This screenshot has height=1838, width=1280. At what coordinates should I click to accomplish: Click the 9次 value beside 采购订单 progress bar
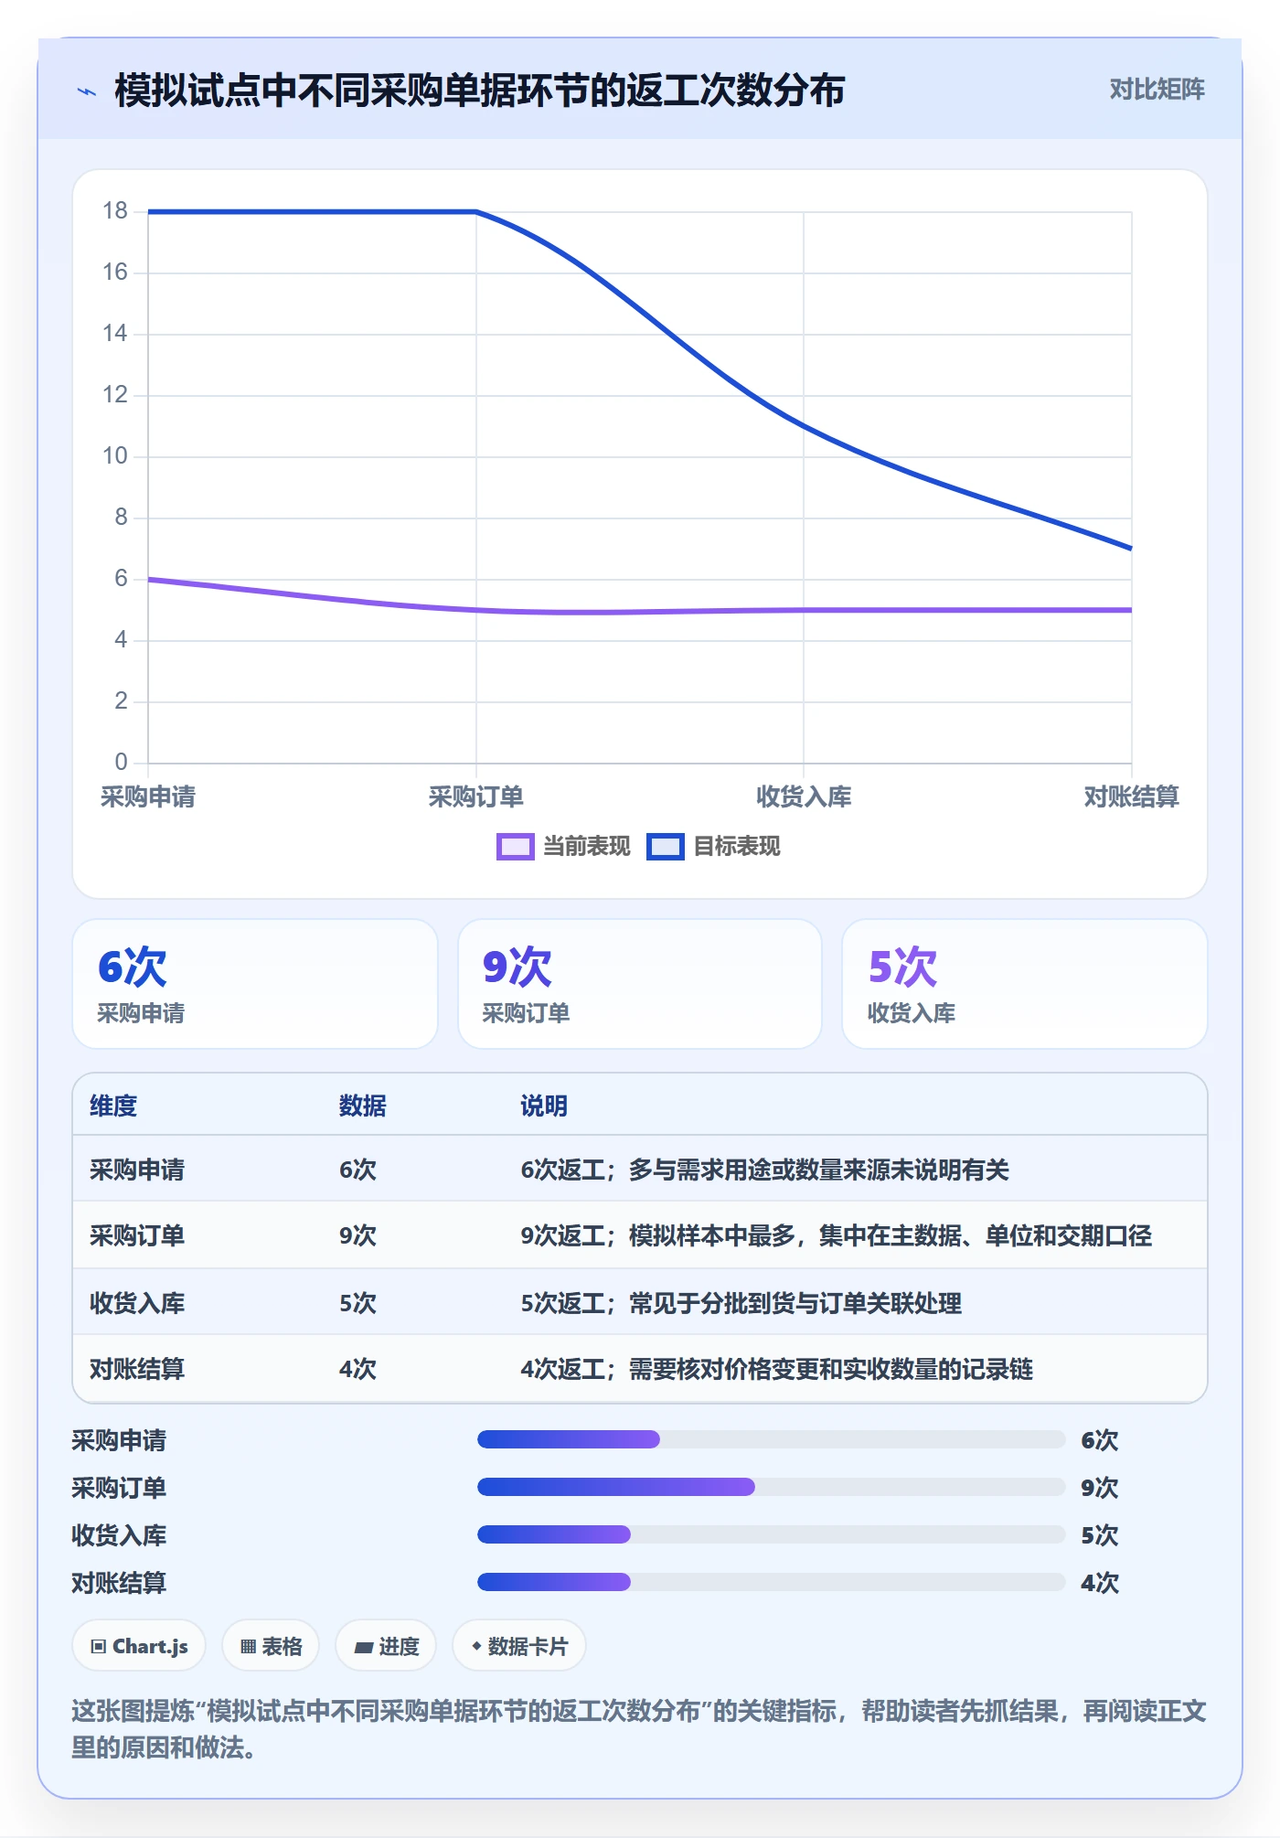[x=1099, y=1488]
